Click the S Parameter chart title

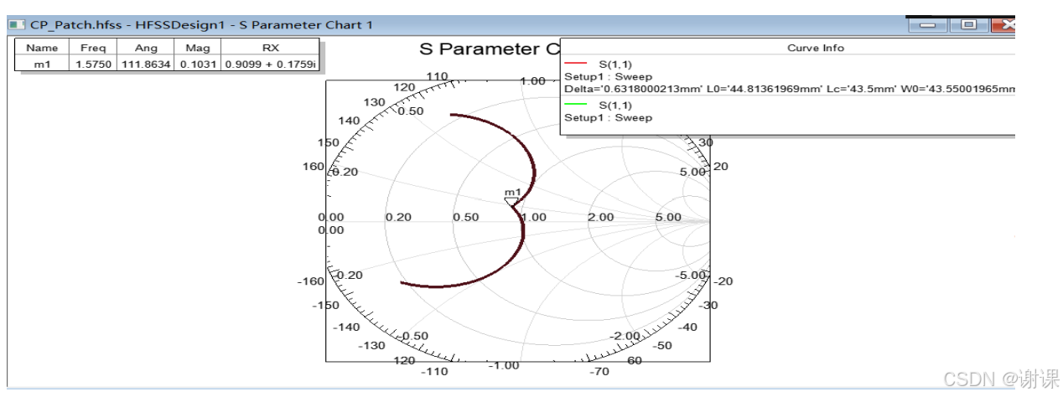pos(489,49)
